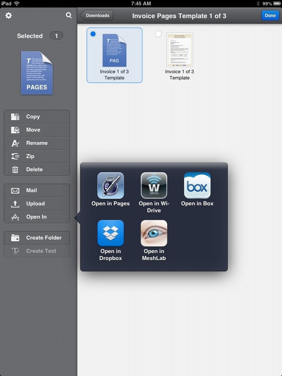
Task: Tap the Open in MeshLab label
Action: click(x=154, y=255)
